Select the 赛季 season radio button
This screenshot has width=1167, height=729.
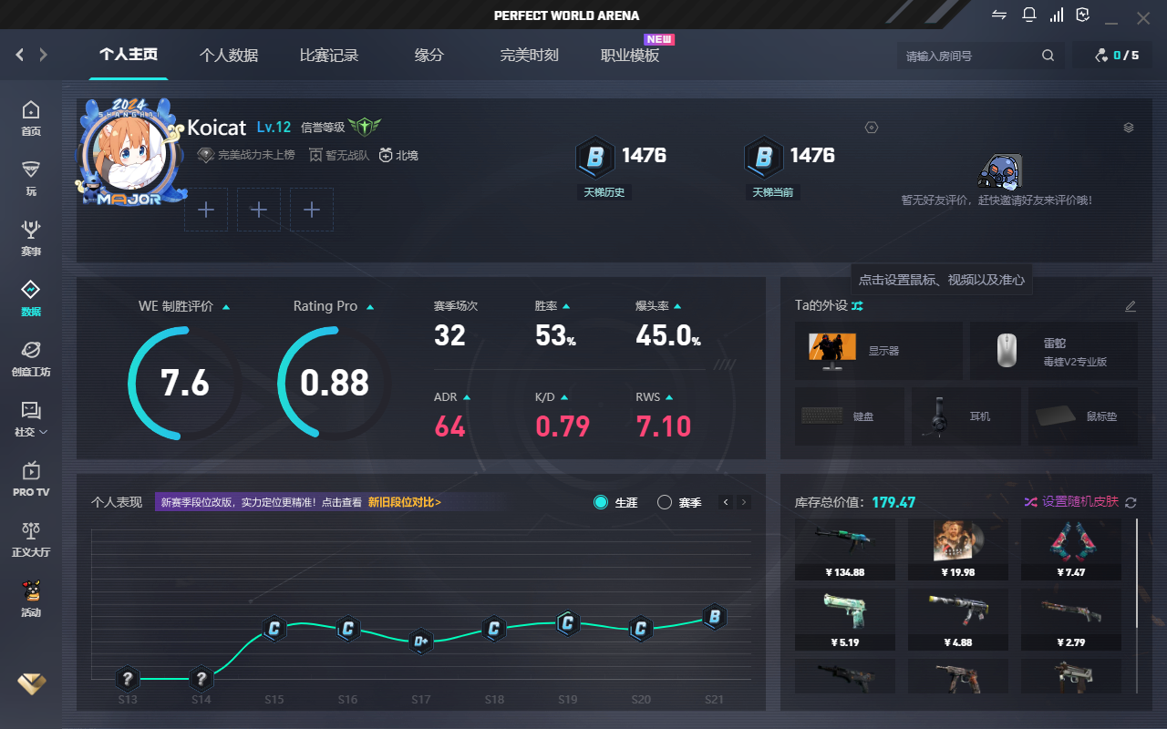pyautogui.click(x=665, y=502)
